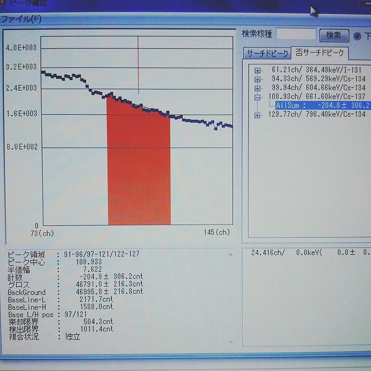Select the highlighted AllSum entry
The image size is (371, 371).
[x=322, y=105]
